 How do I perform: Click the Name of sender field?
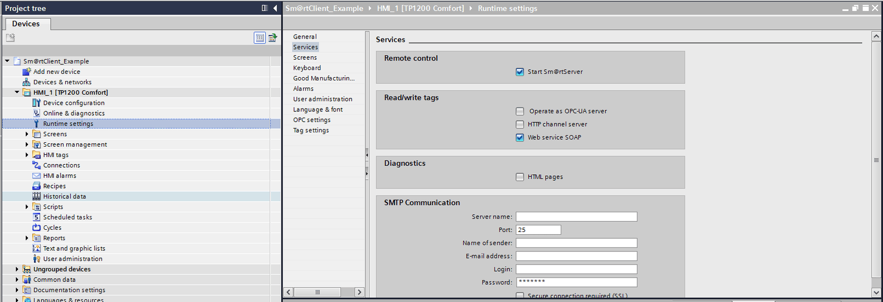coord(576,243)
